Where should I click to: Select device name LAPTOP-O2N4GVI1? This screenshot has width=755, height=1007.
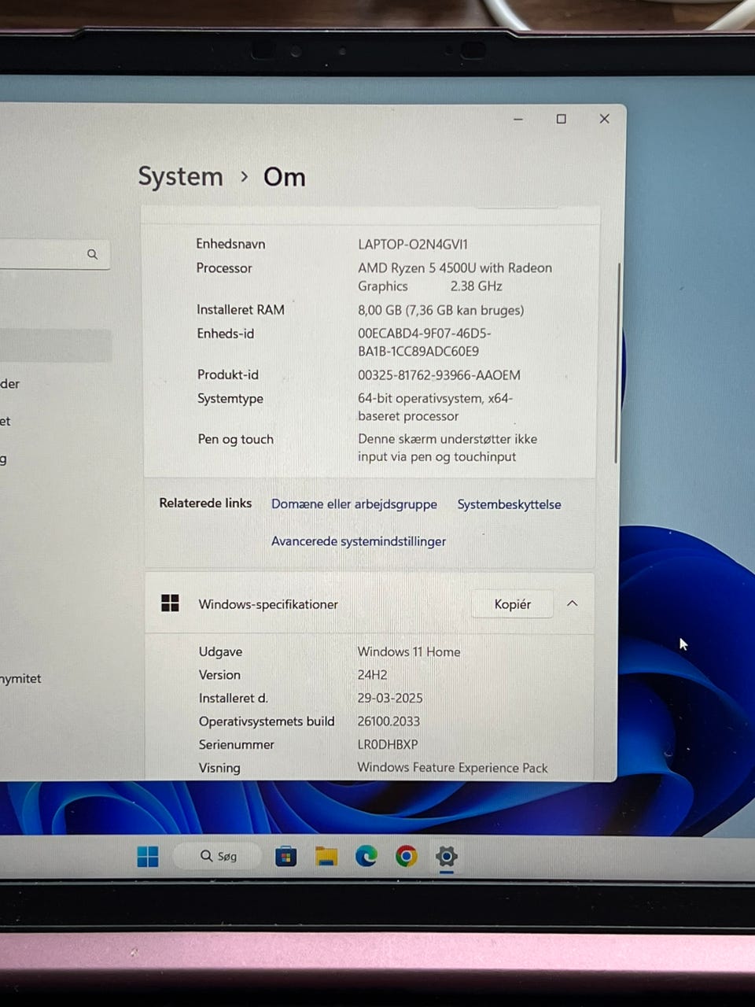(x=413, y=245)
